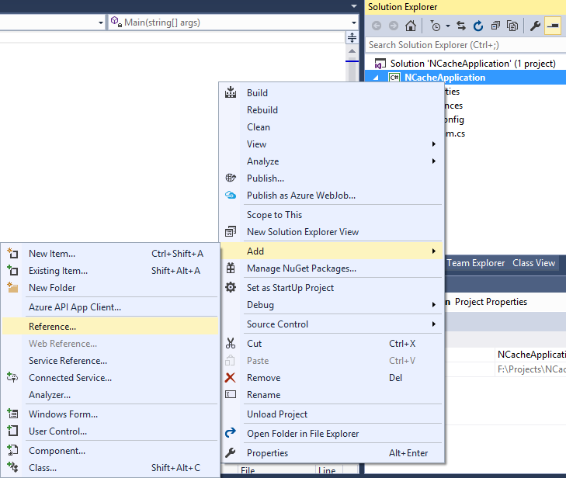Screen dimensions: 566x478
Task: Open the dropdown arrow beside Pending Changes Filter
Action: pos(448,26)
